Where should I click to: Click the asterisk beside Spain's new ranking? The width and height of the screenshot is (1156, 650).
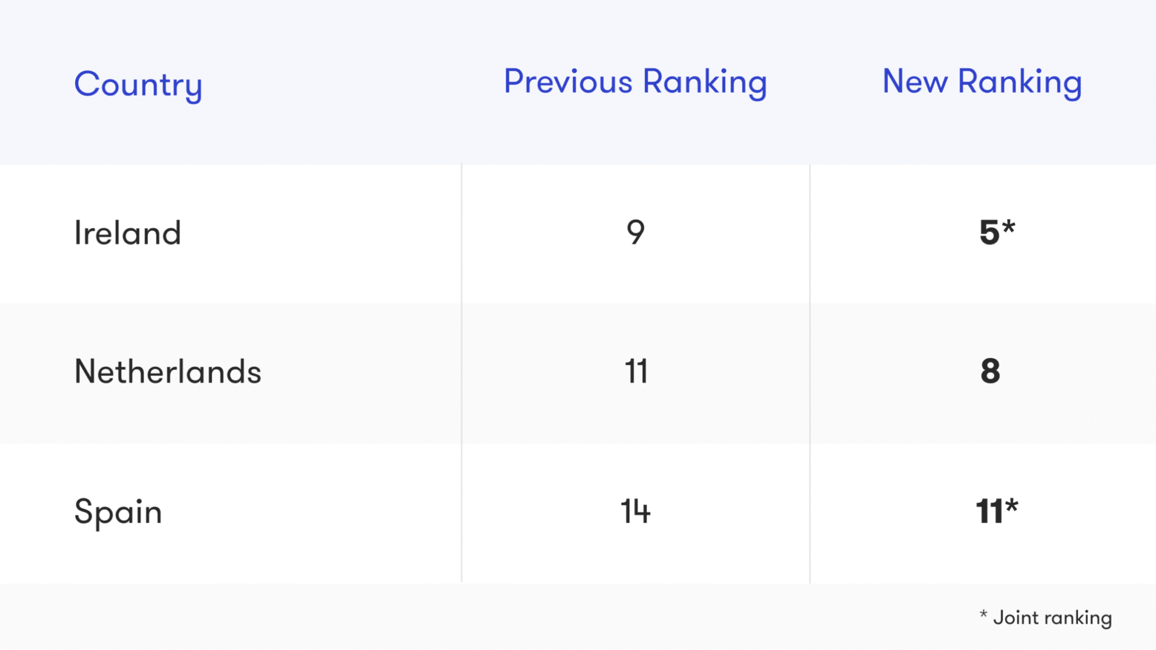pos(1011,505)
